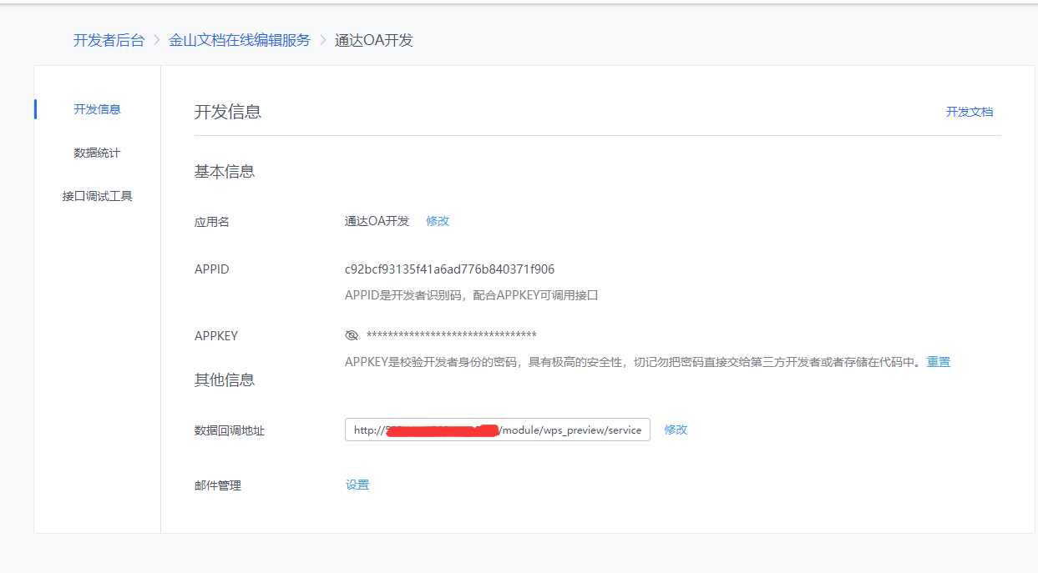Click 修改 beside the callback URL field
1038x573 pixels.
tap(676, 430)
